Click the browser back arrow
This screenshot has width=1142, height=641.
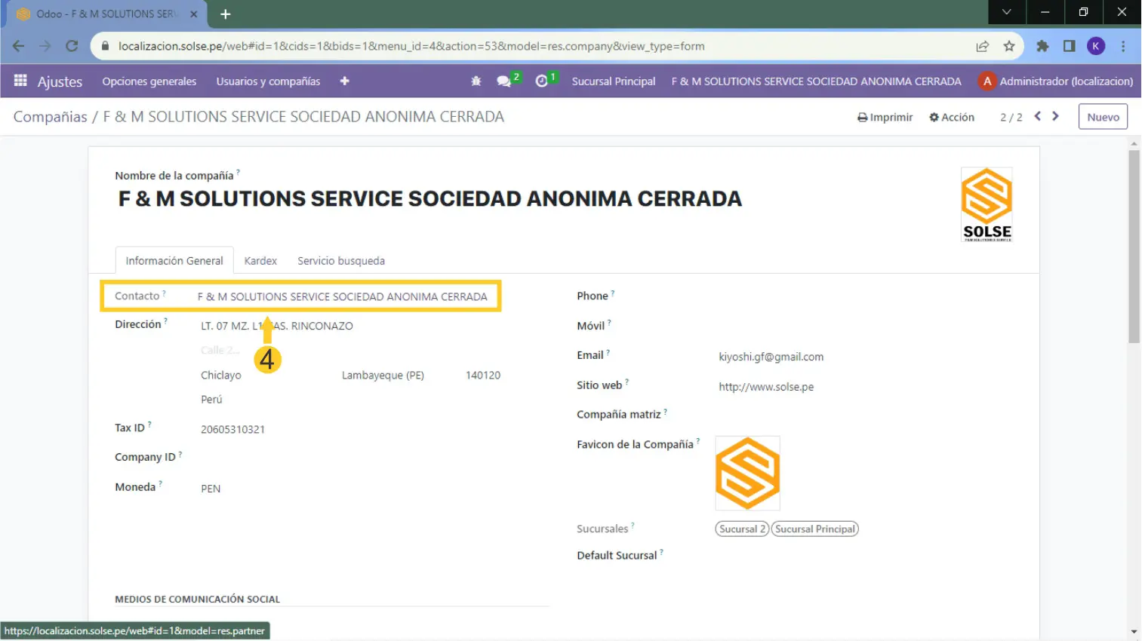click(x=18, y=46)
